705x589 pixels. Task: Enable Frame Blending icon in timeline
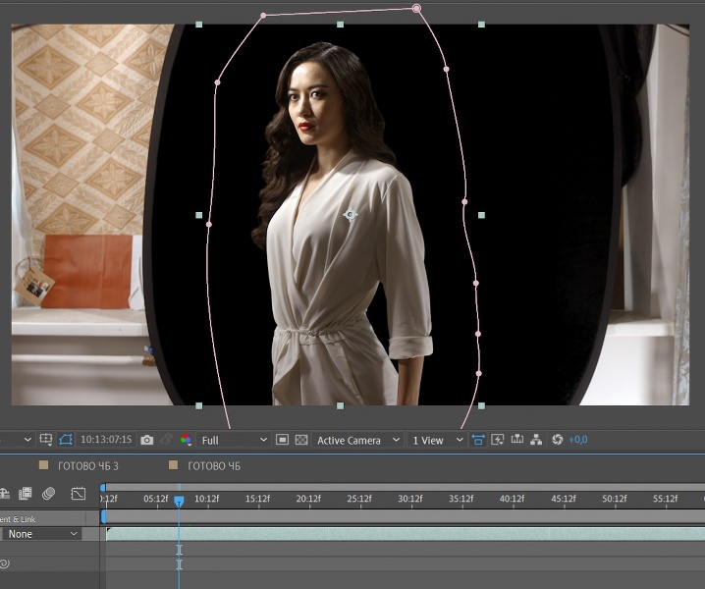26,493
